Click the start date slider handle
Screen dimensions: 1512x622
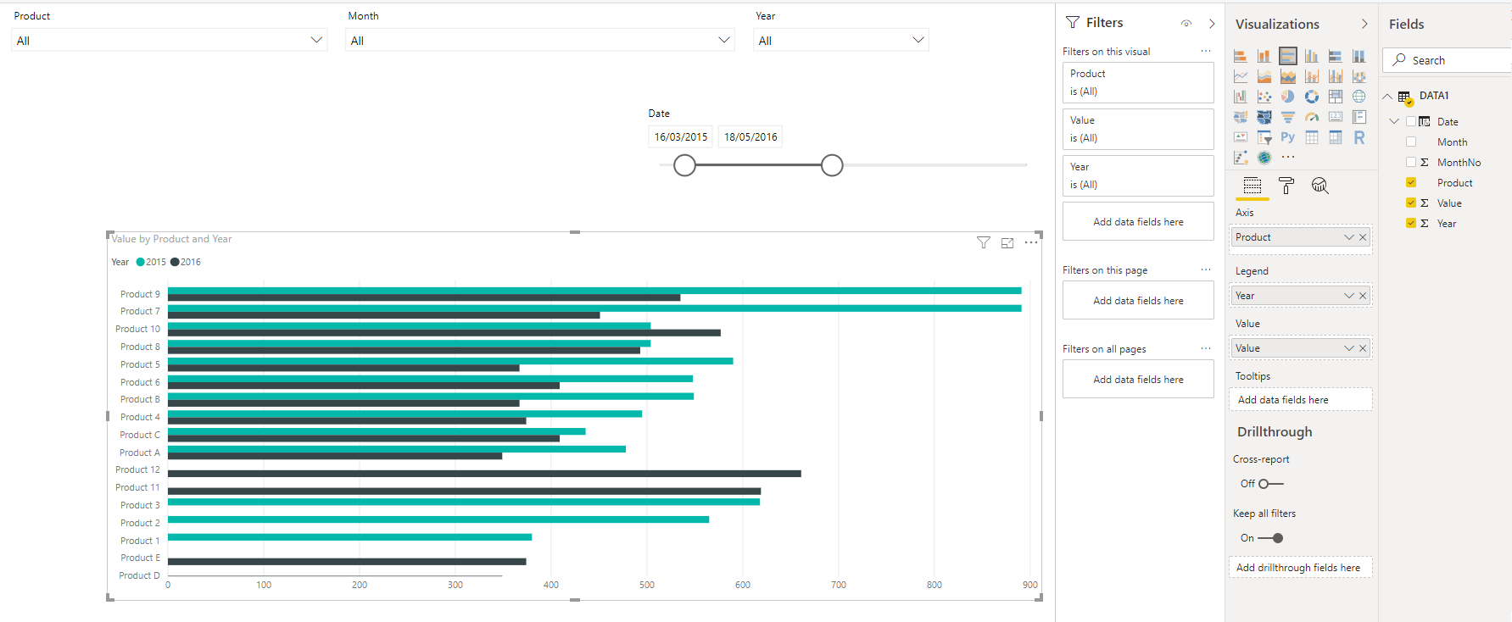point(684,165)
